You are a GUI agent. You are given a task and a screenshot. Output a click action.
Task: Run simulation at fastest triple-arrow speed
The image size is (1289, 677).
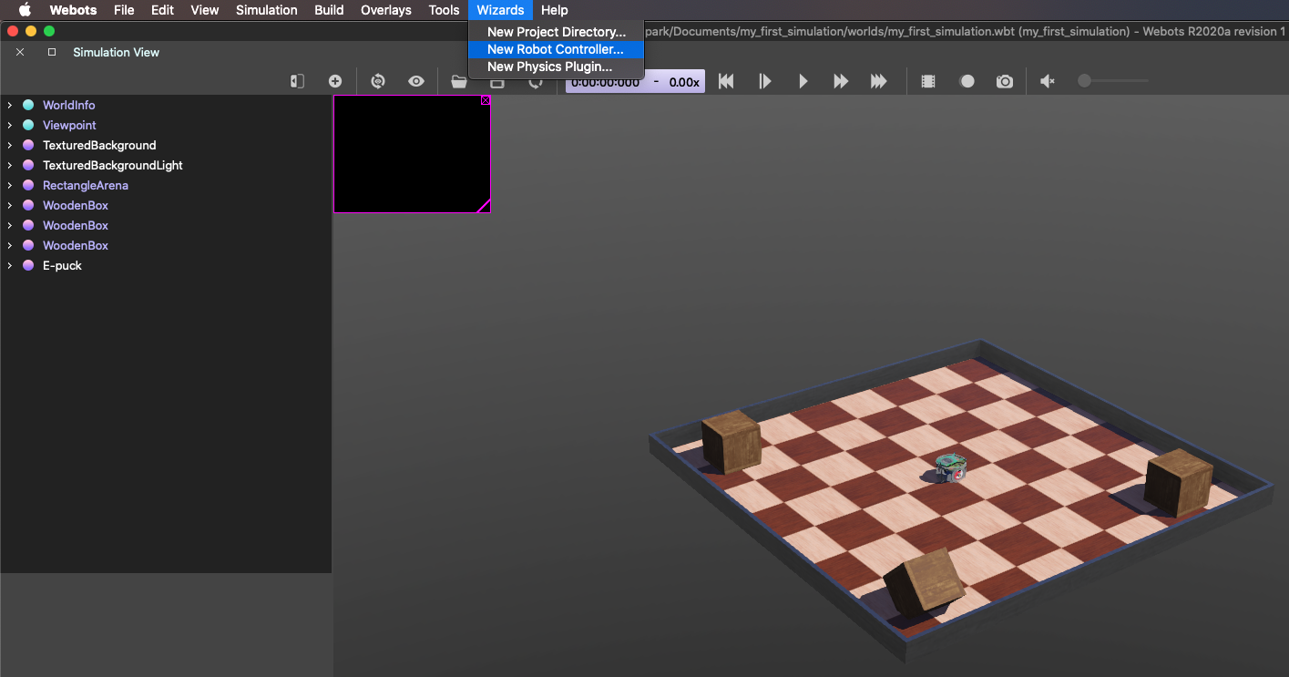pyautogui.click(x=879, y=81)
